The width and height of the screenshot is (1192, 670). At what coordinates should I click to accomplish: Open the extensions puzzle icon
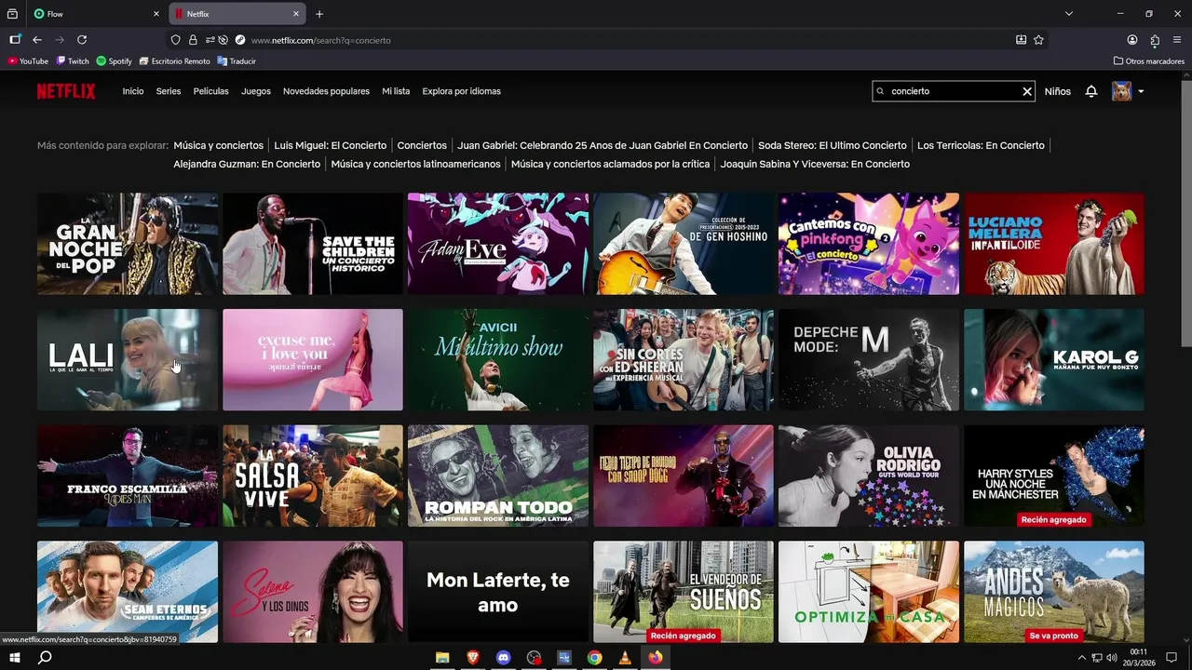[1155, 40]
